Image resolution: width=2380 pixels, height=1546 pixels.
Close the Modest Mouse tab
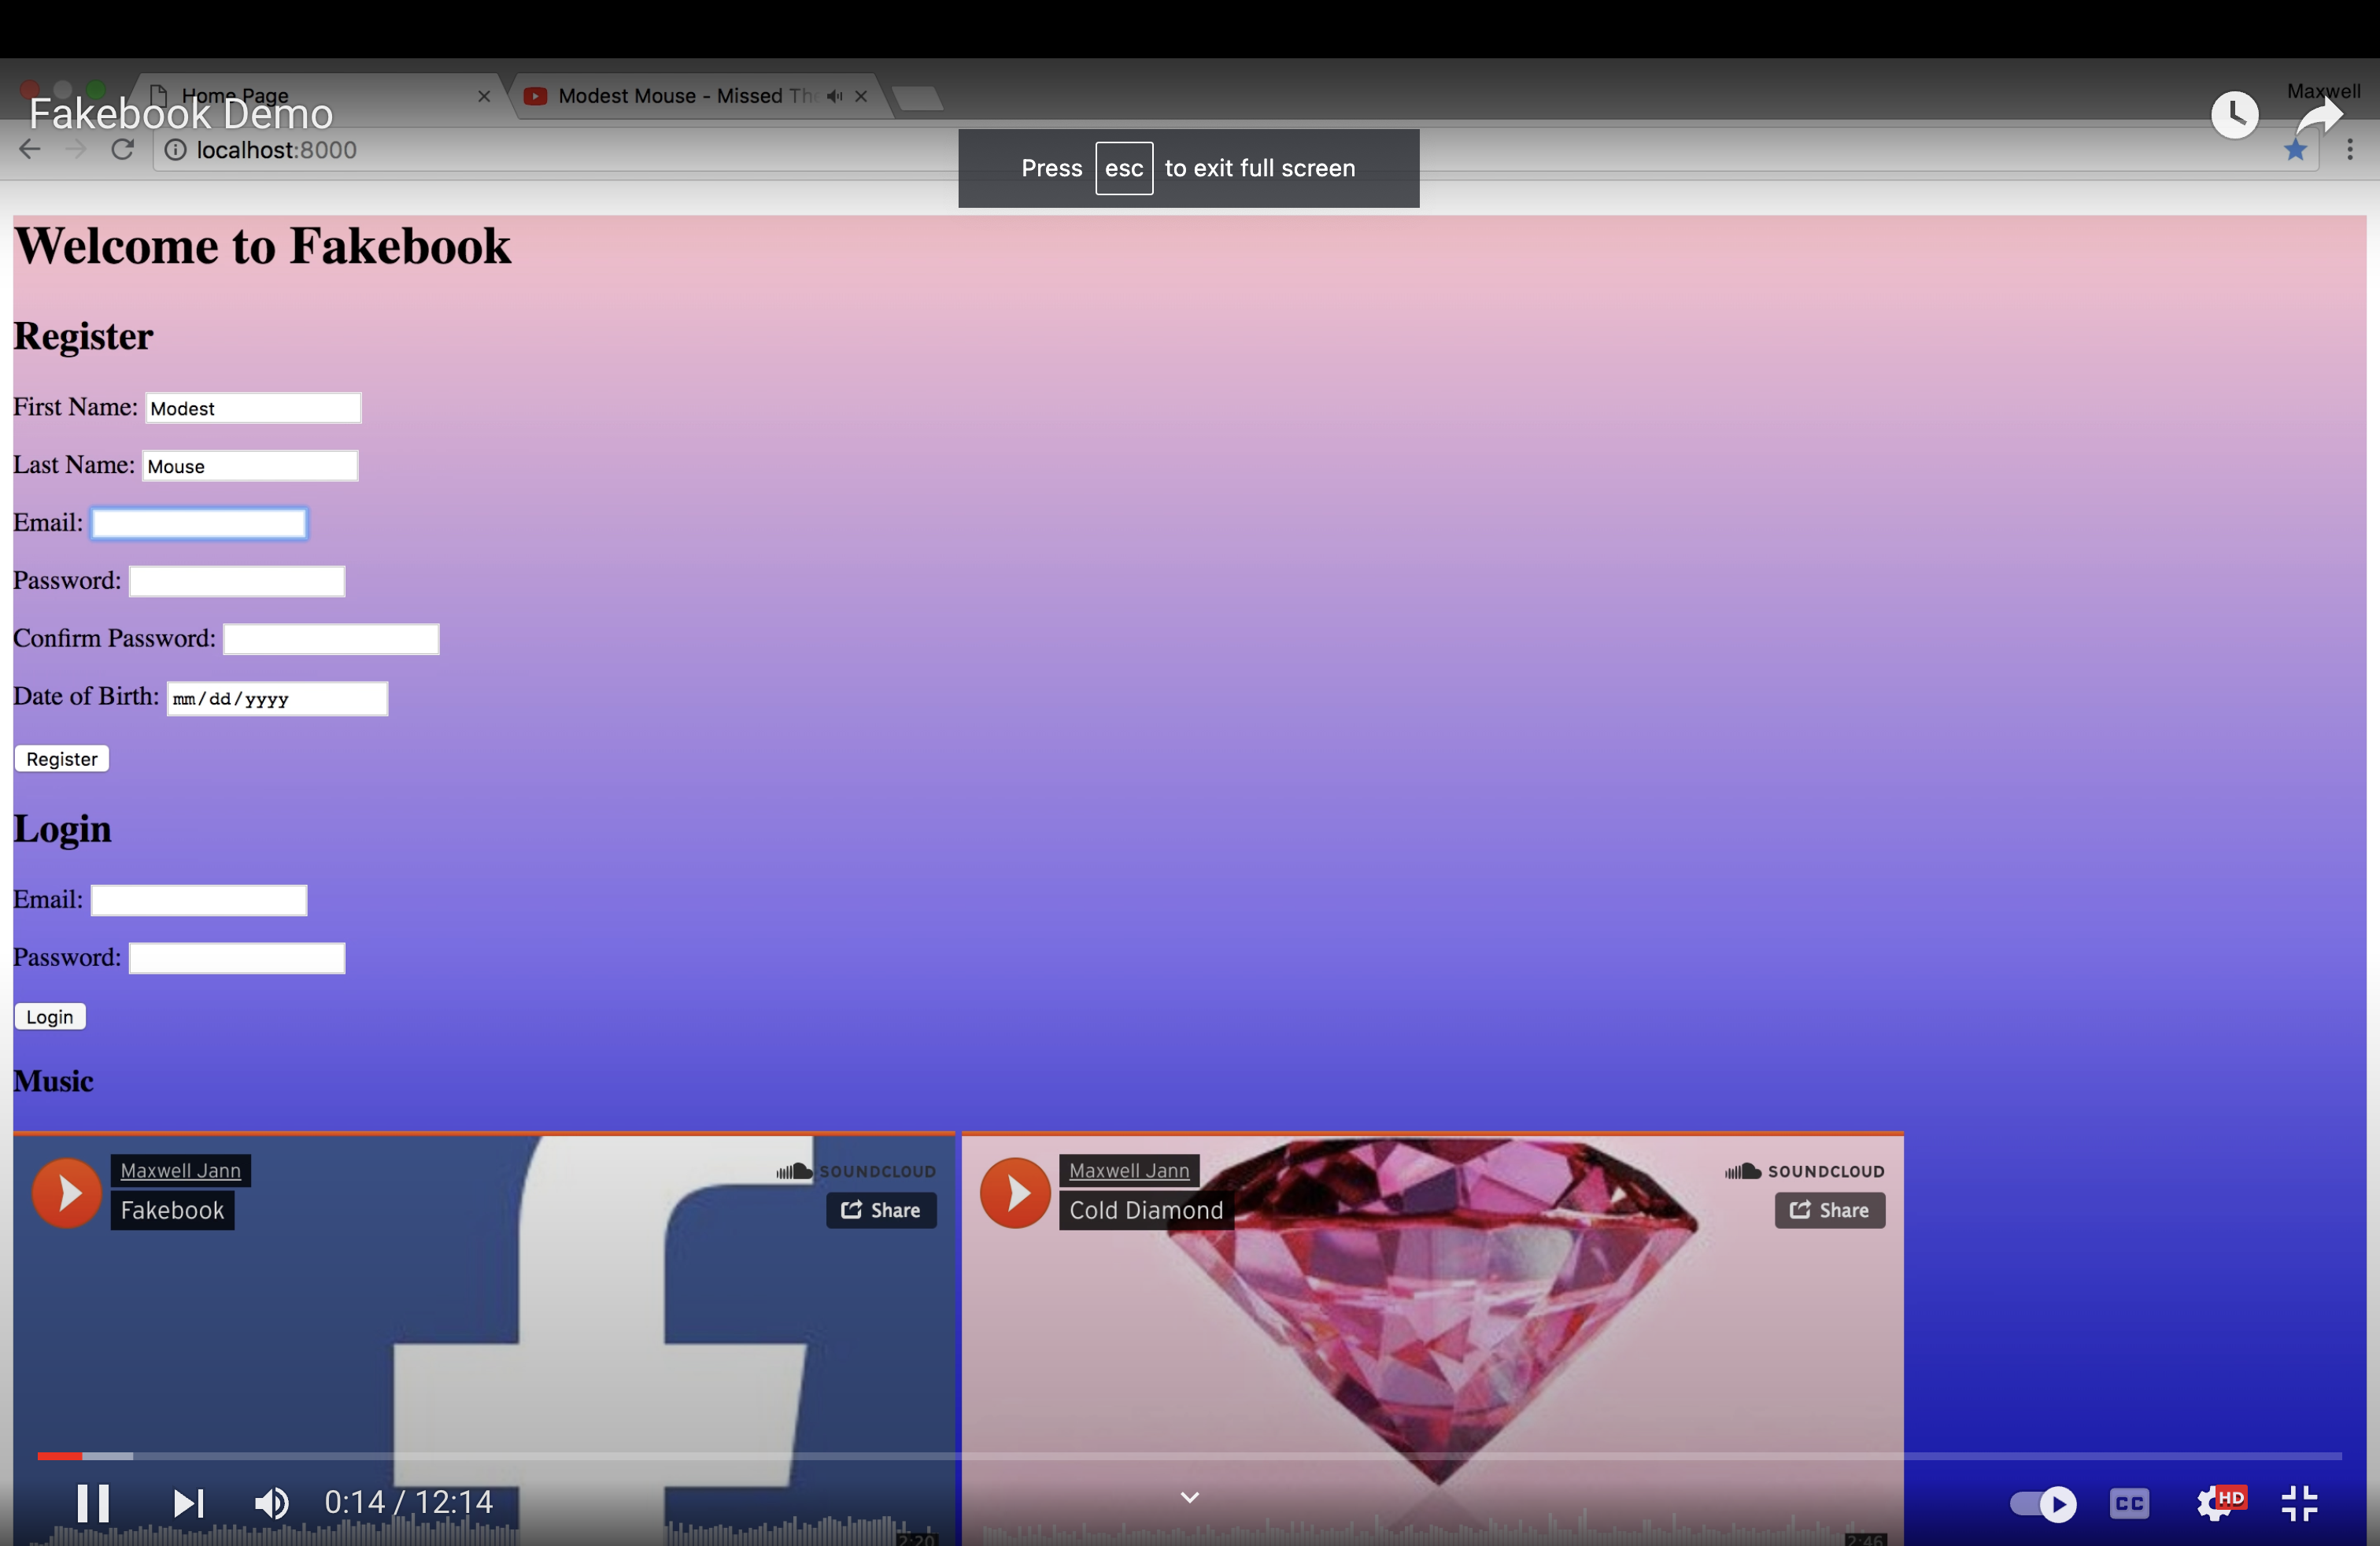(x=861, y=96)
